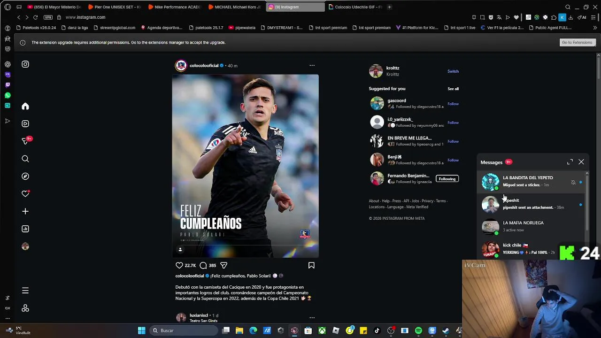Open pipeshit conversation

pyautogui.click(x=532, y=204)
